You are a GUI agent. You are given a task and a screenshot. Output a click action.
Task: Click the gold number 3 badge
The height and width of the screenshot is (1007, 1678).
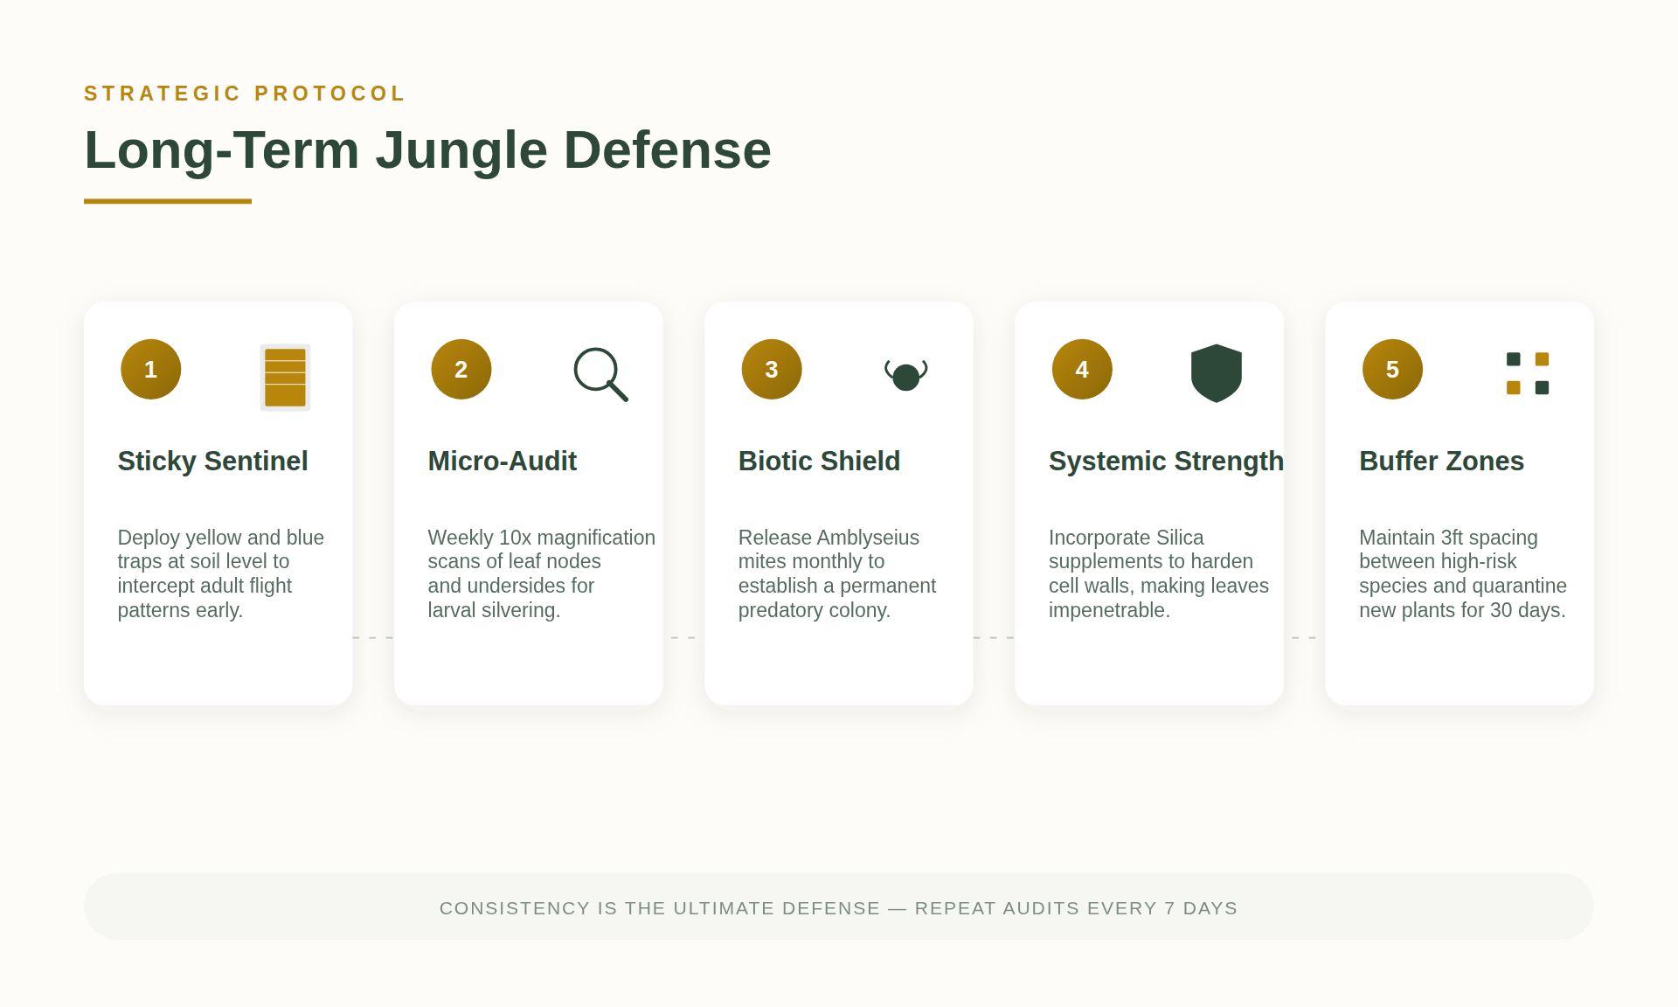tap(772, 370)
